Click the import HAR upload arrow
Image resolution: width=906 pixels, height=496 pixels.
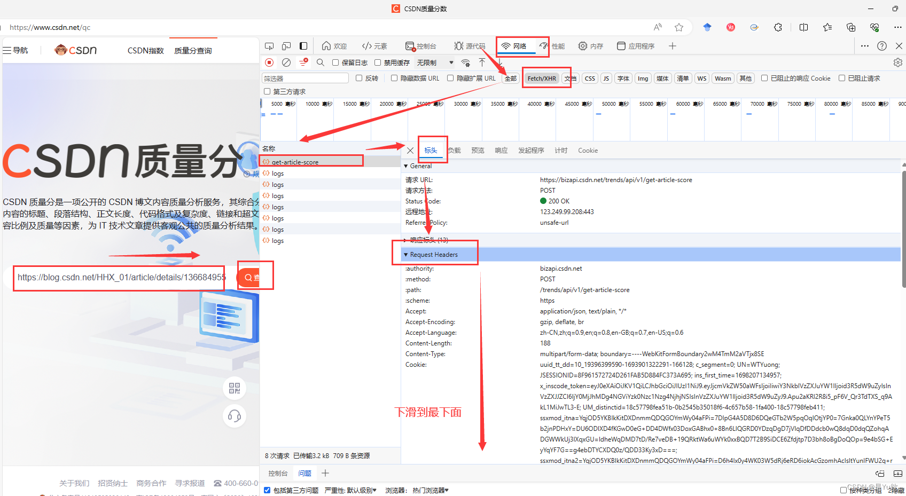click(x=482, y=62)
